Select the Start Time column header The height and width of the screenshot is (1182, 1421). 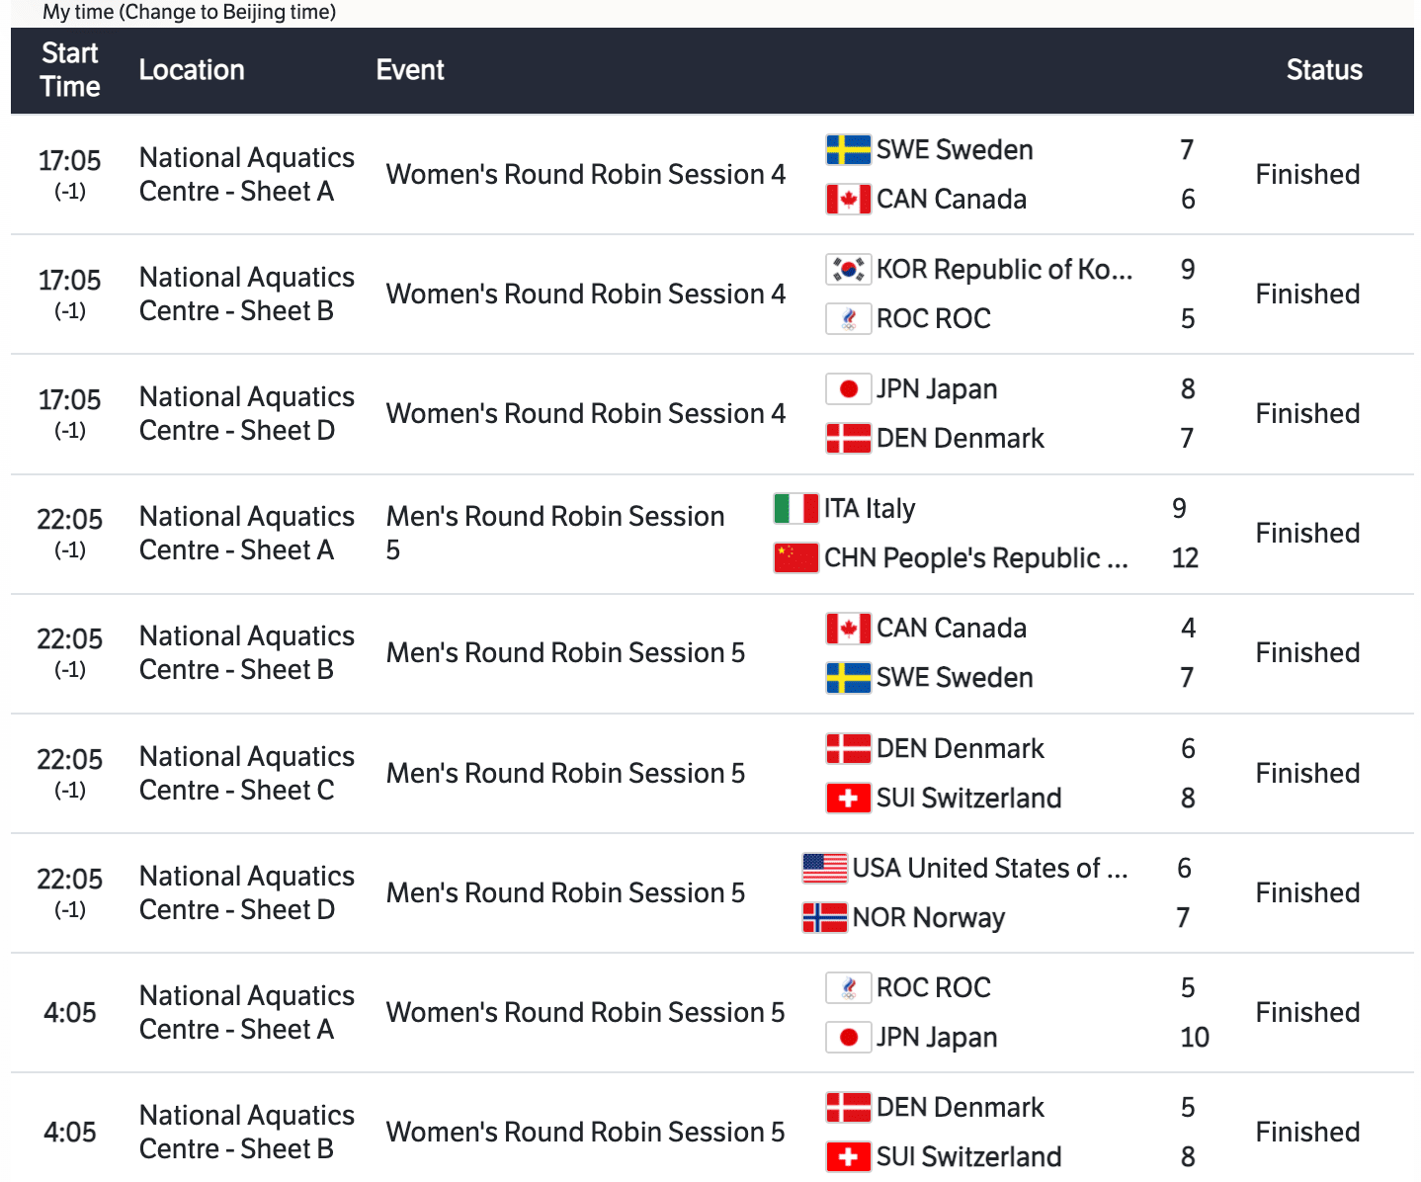coord(70,70)
